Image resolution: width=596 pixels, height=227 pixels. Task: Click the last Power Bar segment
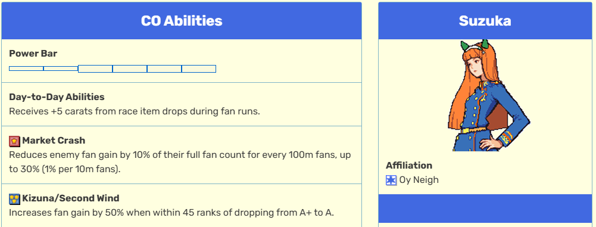pos(199,69)
